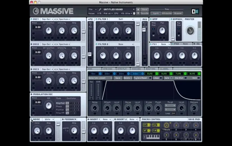
Task: Click the Save preset button in header
Action: [x=144, y=9]
